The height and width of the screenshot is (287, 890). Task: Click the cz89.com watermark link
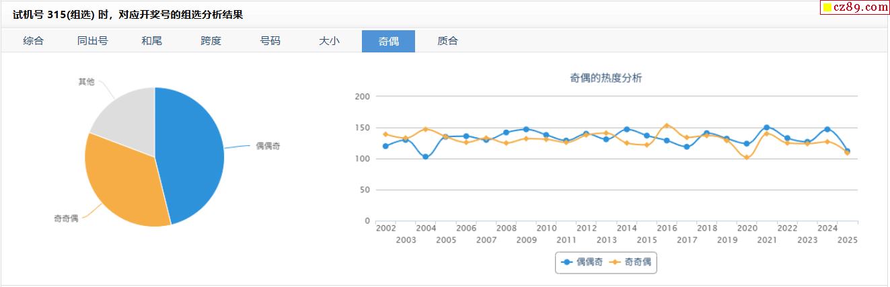click(x=854, y=7)
